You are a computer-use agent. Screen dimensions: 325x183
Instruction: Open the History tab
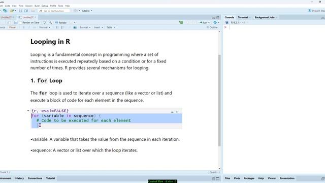click(x=19, y=178)
